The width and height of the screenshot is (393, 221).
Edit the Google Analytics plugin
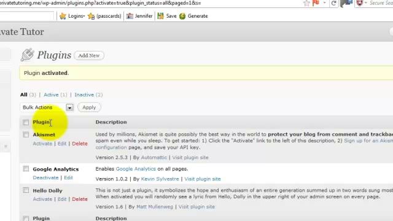[68, 177]
